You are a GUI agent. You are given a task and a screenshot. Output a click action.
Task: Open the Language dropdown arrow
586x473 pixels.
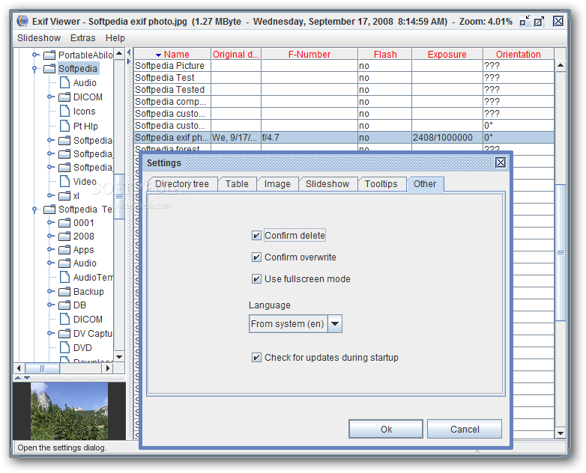coord(335,323)
